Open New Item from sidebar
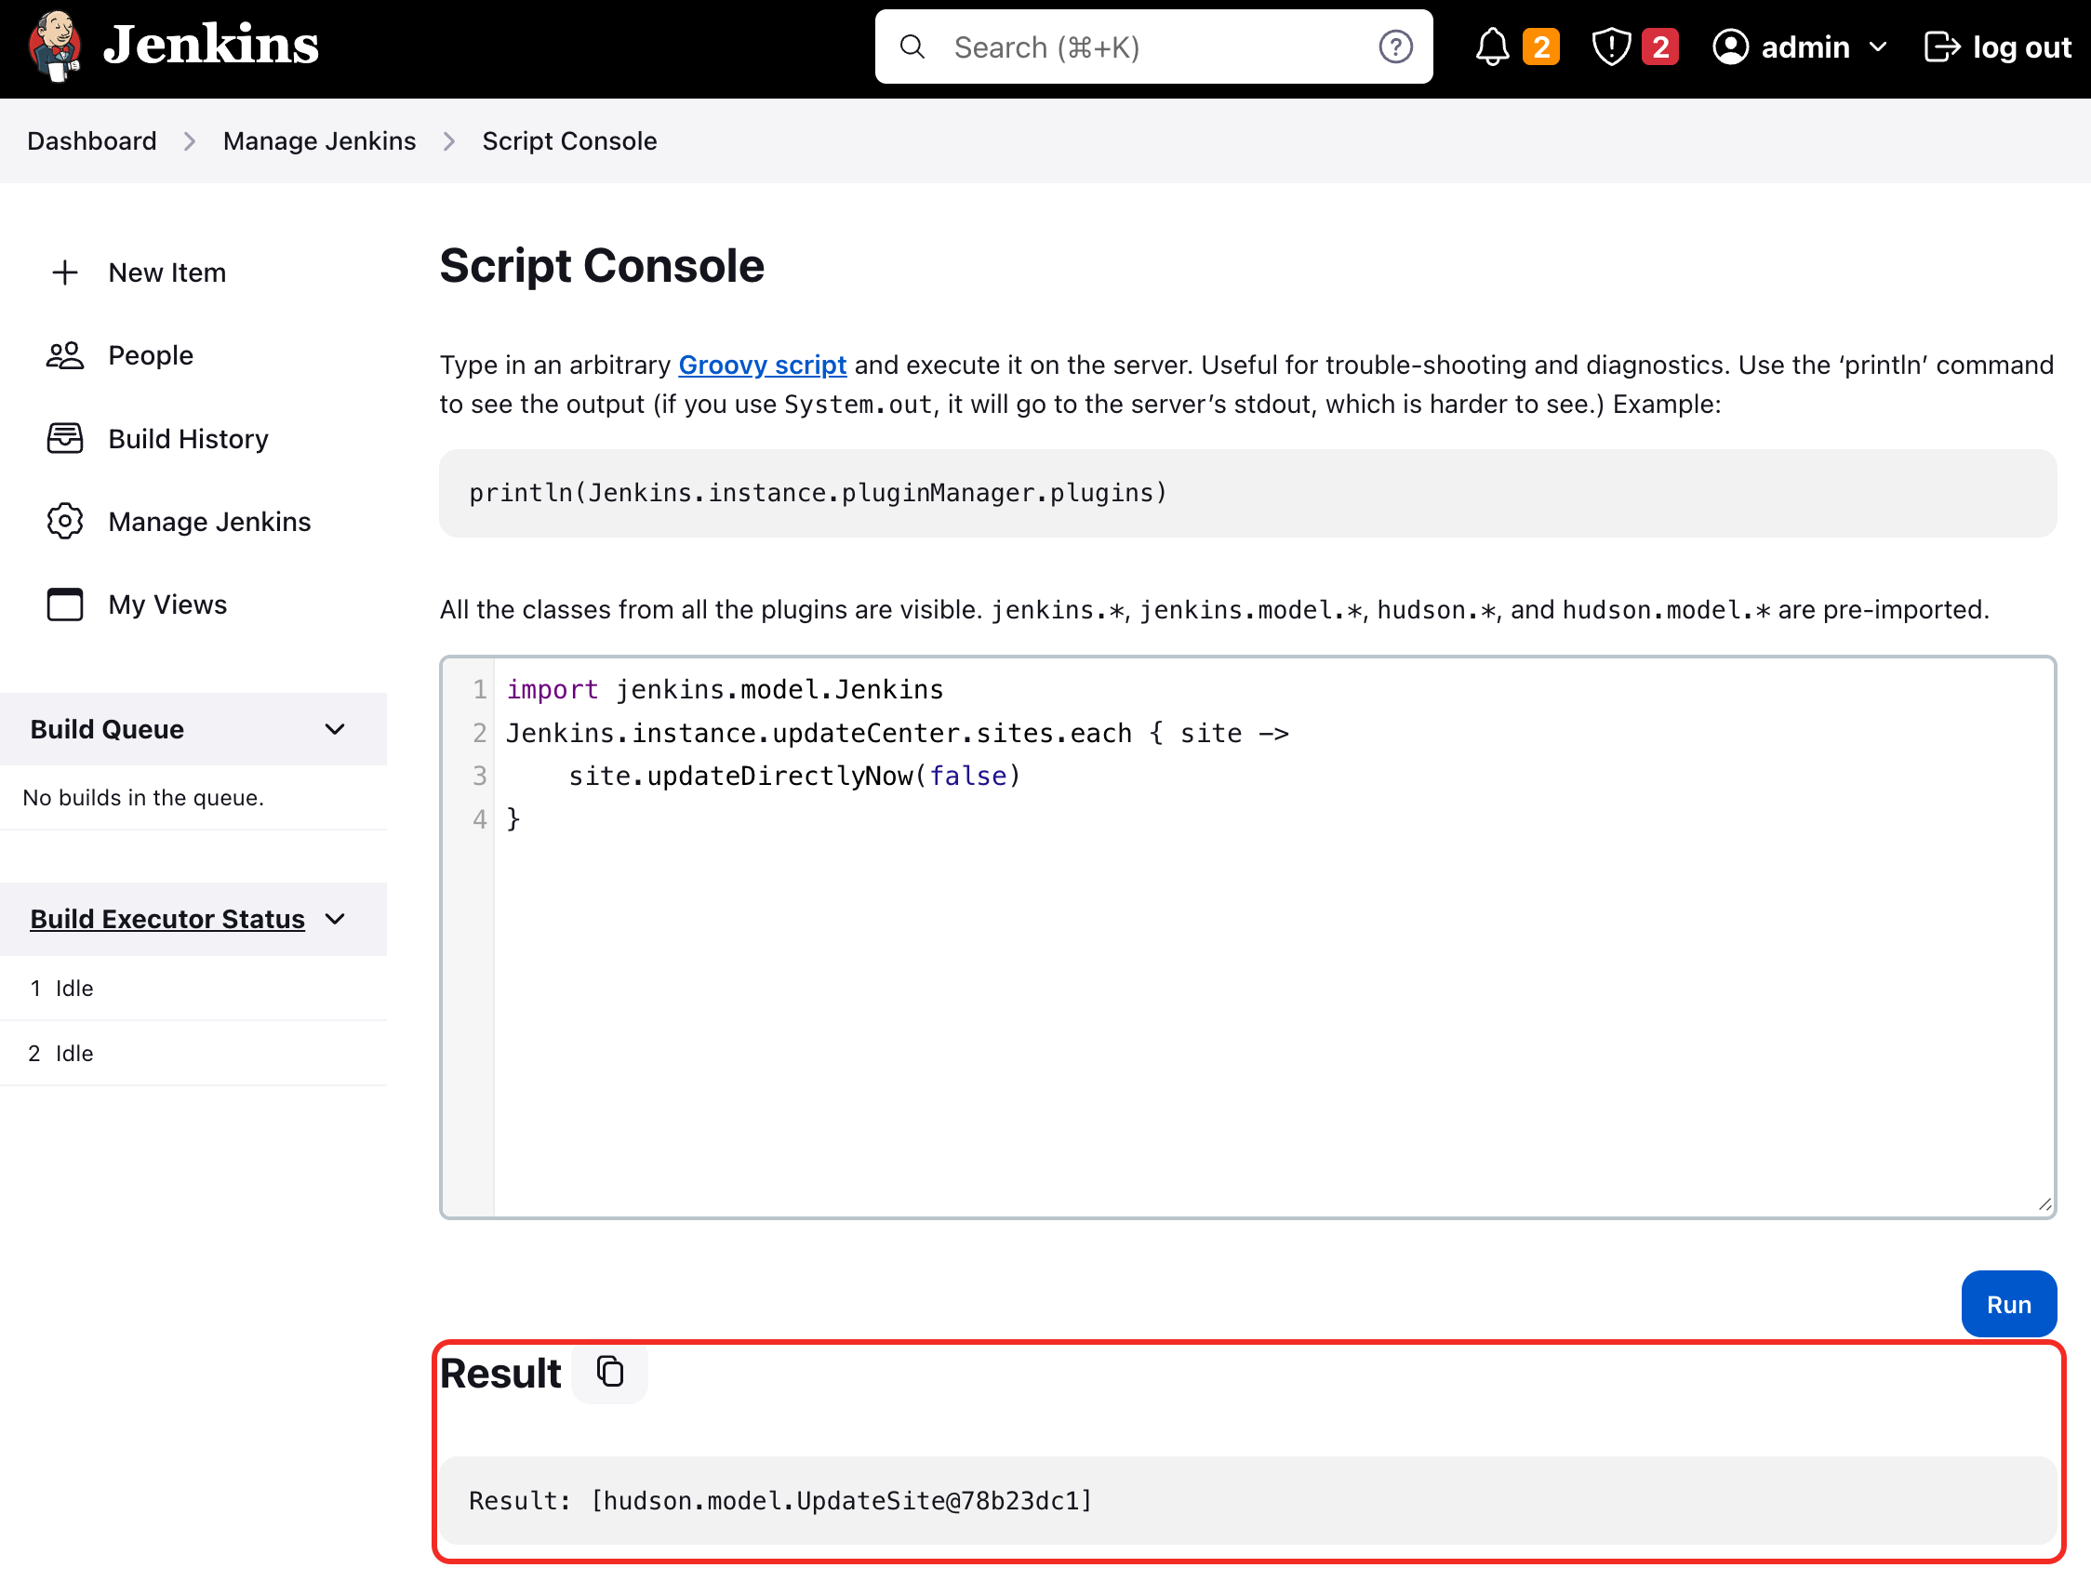This screenshot has width=2091, height=1581. coord(167,273)
